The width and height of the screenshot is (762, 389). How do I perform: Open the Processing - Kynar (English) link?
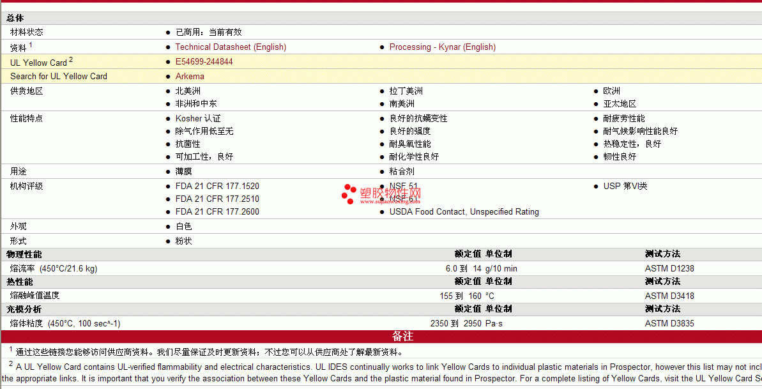click(443, 47)
